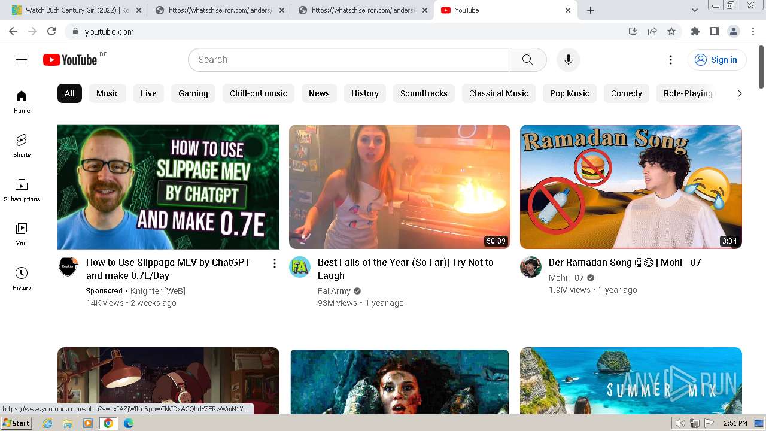Open Edge browser from taskbar
The width and height of the screenshot is (766, 431).
[x=128, y=423]
